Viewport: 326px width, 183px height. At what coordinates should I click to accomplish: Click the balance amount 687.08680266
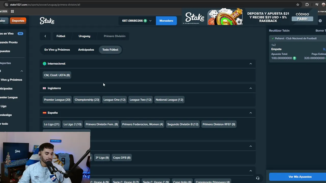coord(132,21)
